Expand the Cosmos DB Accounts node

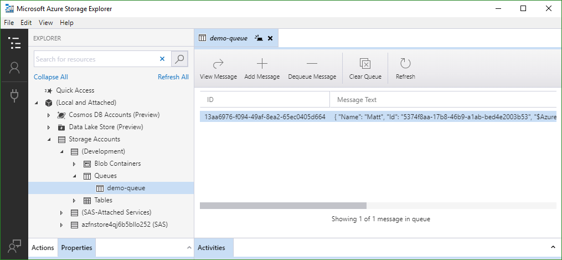(49, 115)
